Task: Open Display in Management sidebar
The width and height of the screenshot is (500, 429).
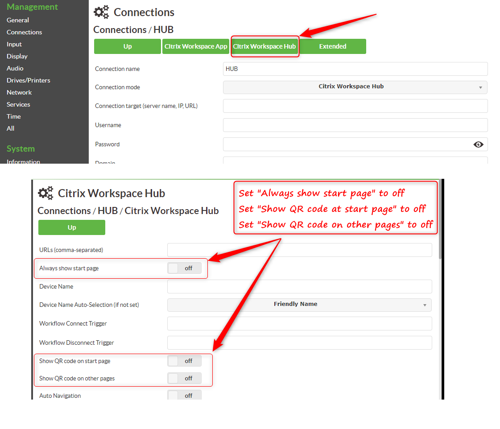Action: [17, 57]
